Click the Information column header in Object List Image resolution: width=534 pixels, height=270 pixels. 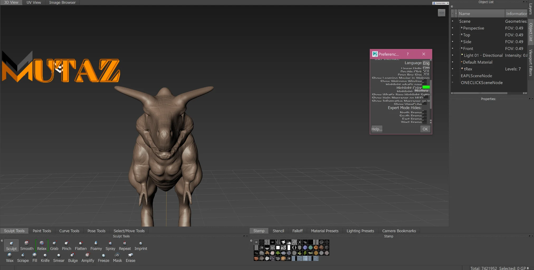click(516, 13)
